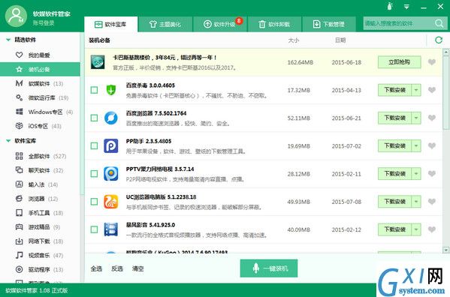Click 账号登录 under the app name
450x297 pixels.
[44, 23]
